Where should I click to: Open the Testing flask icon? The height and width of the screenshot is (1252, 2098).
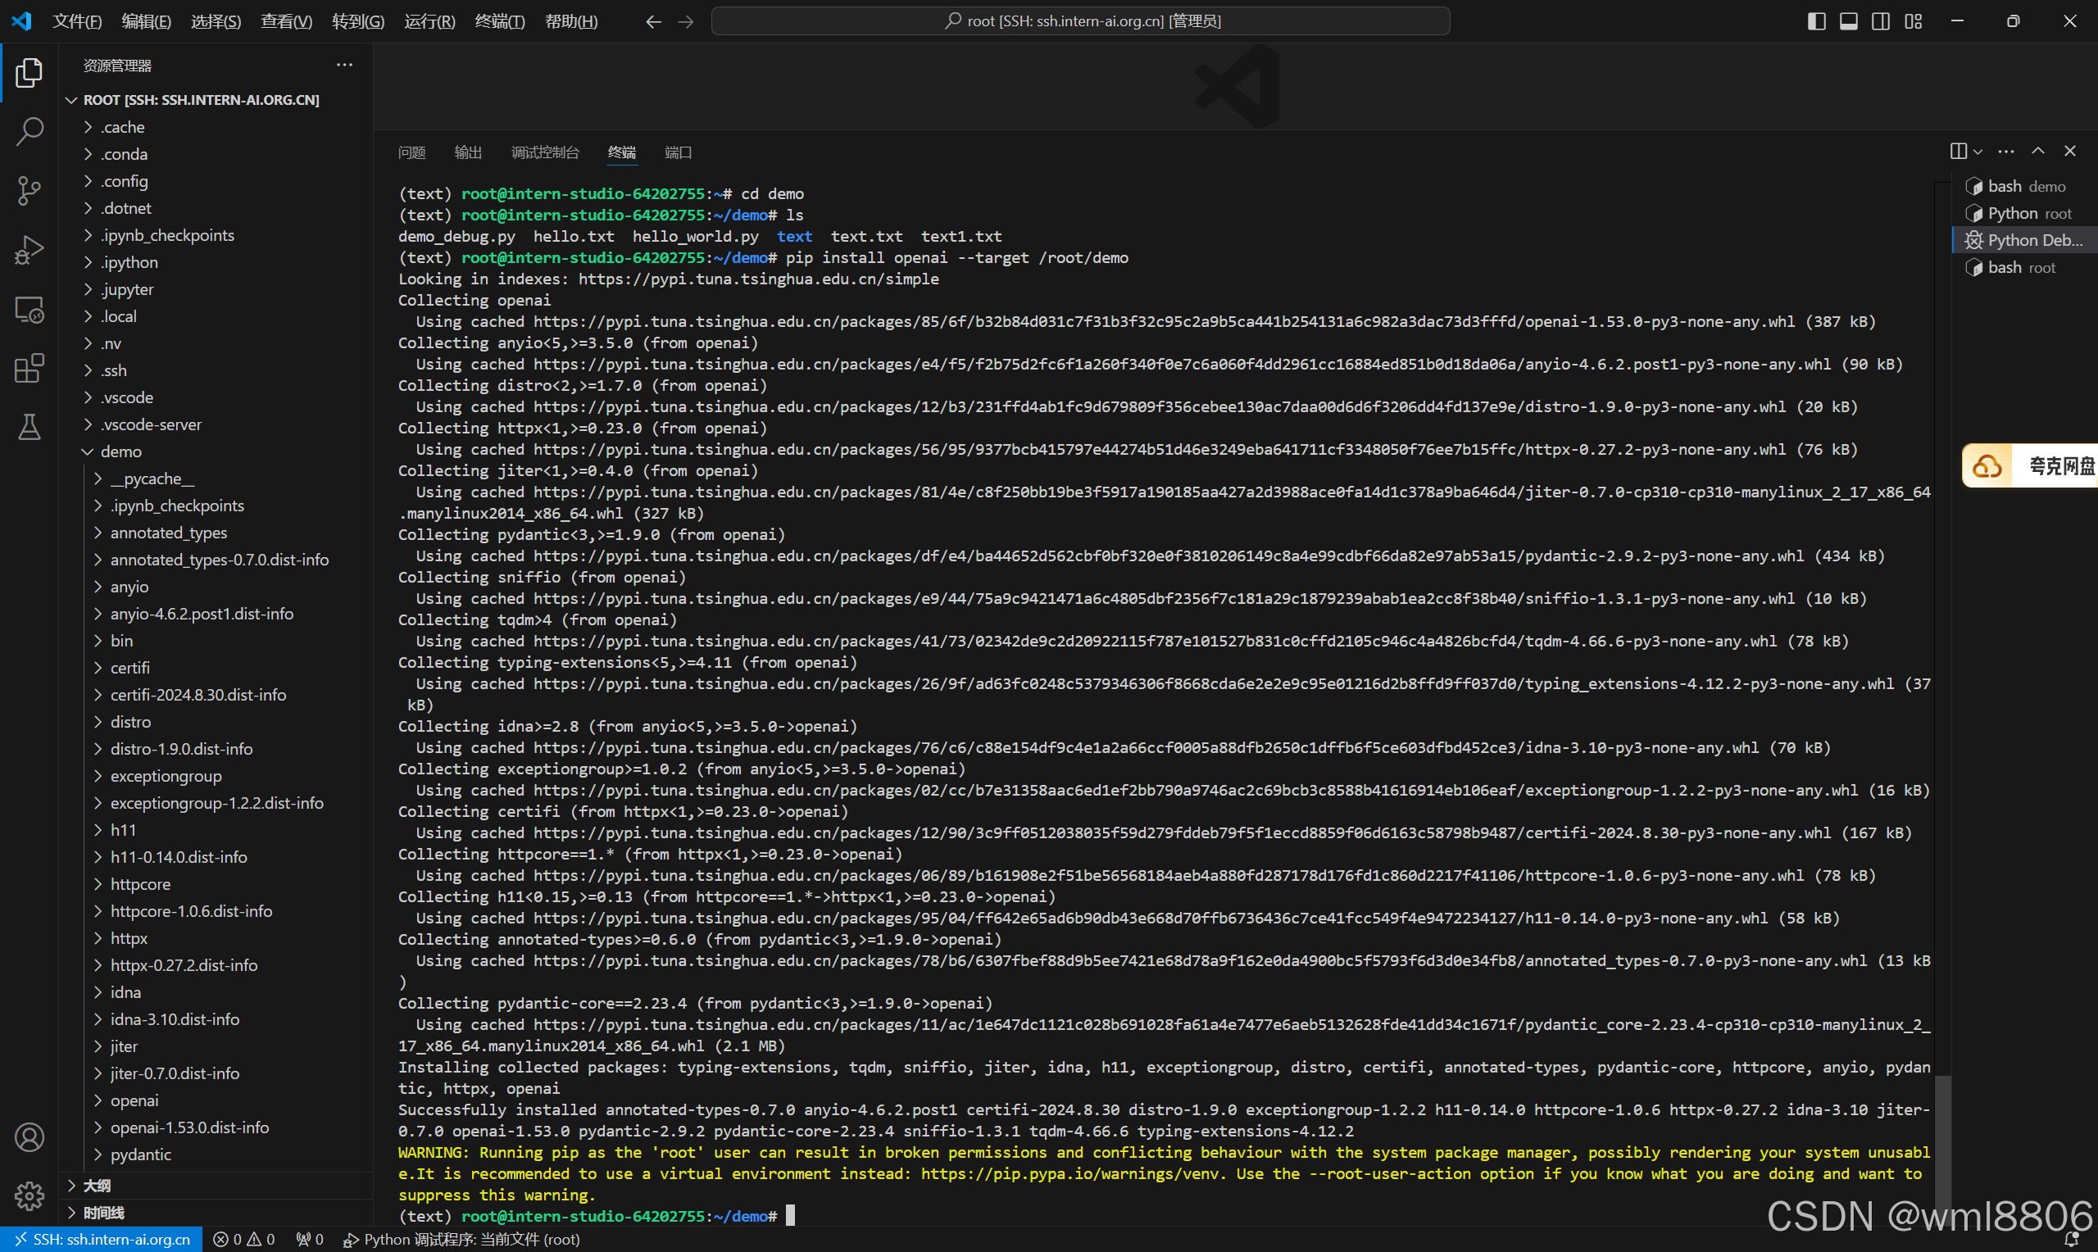30,427
